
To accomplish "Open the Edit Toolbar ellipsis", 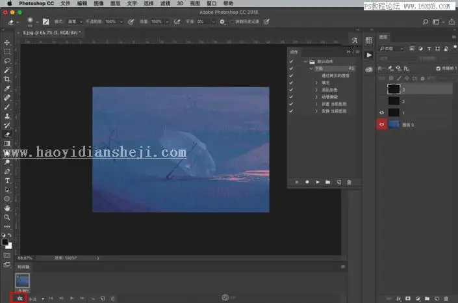I will [7, 226].
